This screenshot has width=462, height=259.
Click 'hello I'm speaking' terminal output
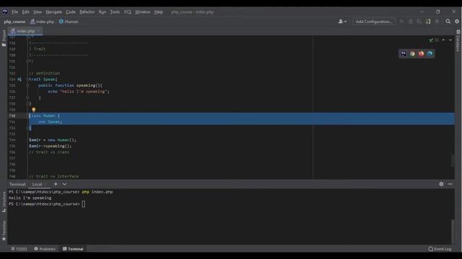[30, 198]
